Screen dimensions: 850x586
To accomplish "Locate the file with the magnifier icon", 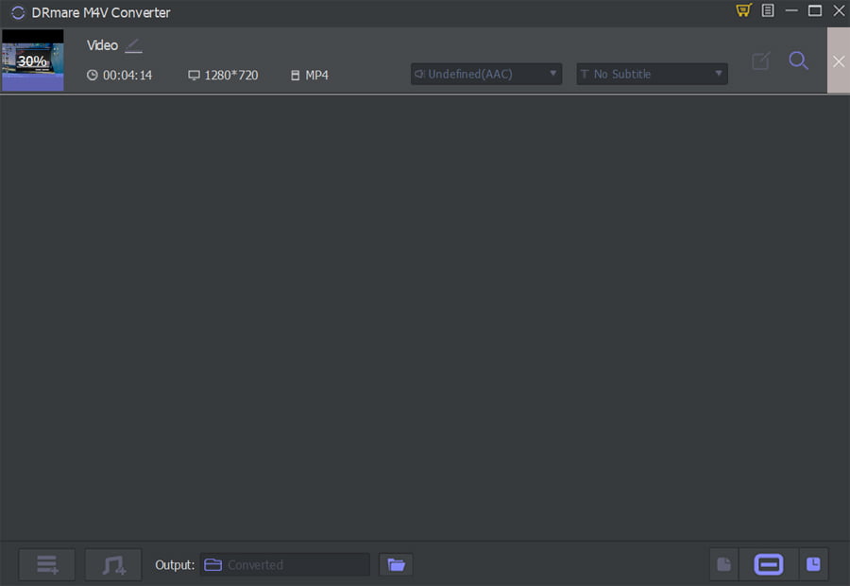I will 798,60.
